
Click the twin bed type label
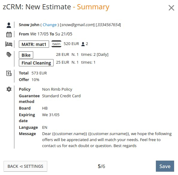pos(56,44)
